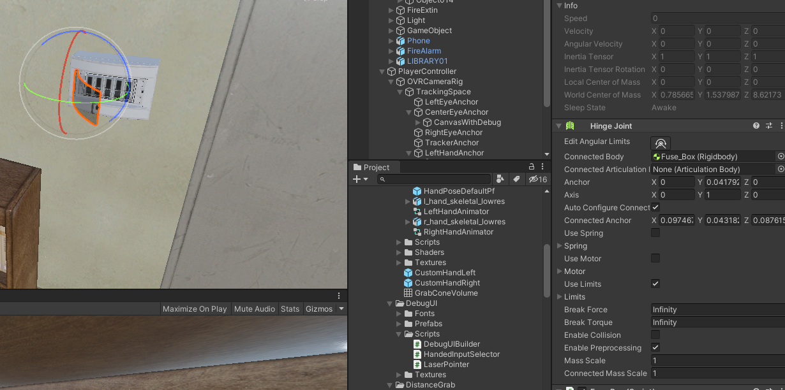785x390 pixels.
Task: Collapse the DebugUI folder
Action: coord(390,303)
